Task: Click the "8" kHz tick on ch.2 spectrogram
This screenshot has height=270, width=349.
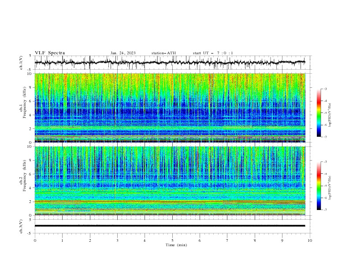Action: [31, 160]
